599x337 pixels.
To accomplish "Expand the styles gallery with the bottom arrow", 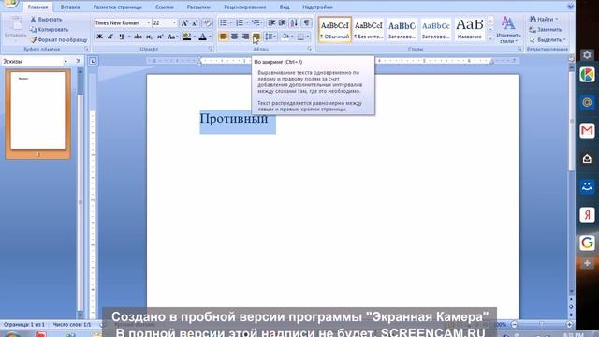I will 490,38.
